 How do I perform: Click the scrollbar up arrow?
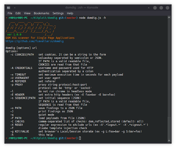[x=169, y=17]
